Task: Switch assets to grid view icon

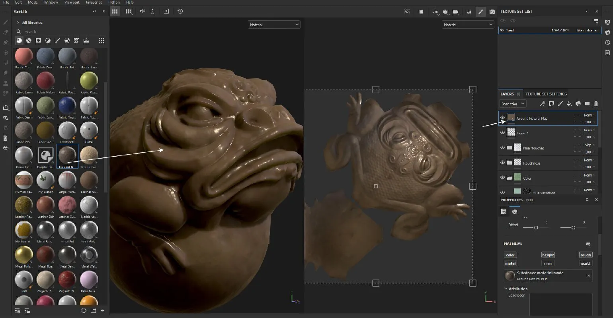Action: coord(101,41)
